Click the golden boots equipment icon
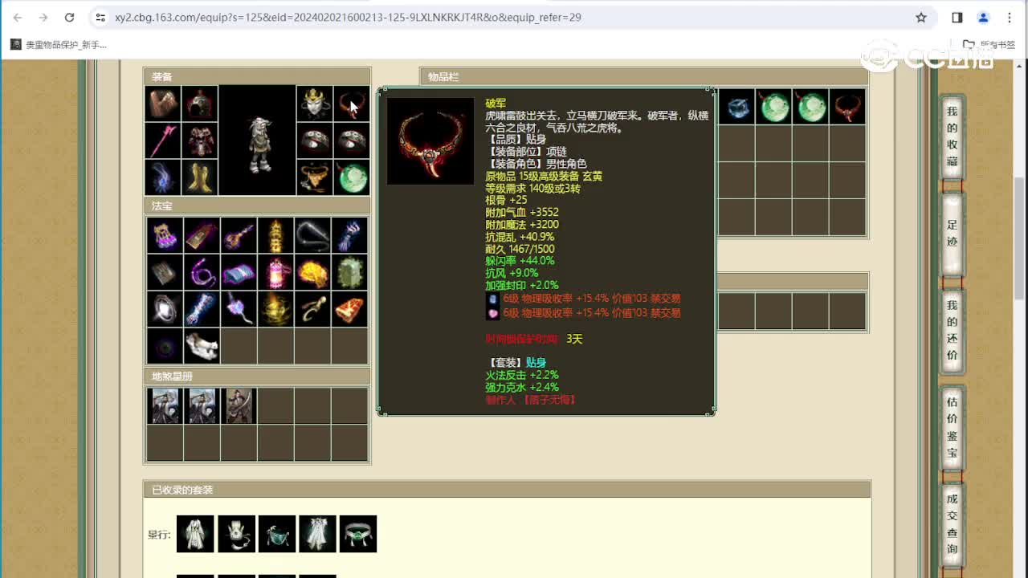This screenshot has width=1028, height=578. click(200, 177)
